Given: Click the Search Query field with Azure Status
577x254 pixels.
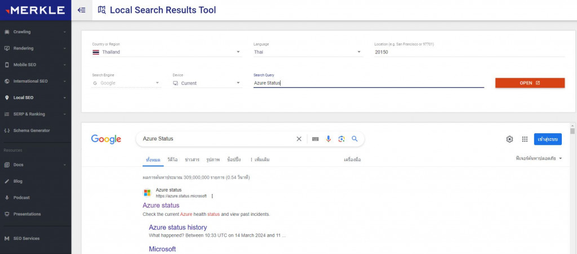Looking at the screenshot, I should pyautogui.click(x=369, y=83).
